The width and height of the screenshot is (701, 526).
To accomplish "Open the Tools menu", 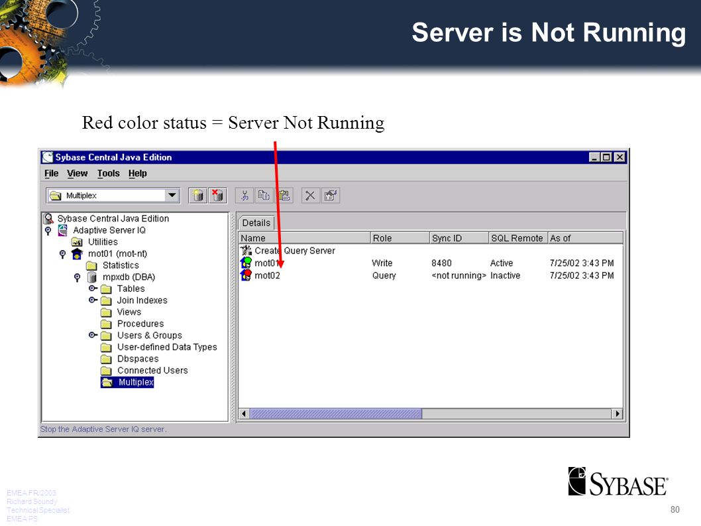I will [x=109, y=173].
